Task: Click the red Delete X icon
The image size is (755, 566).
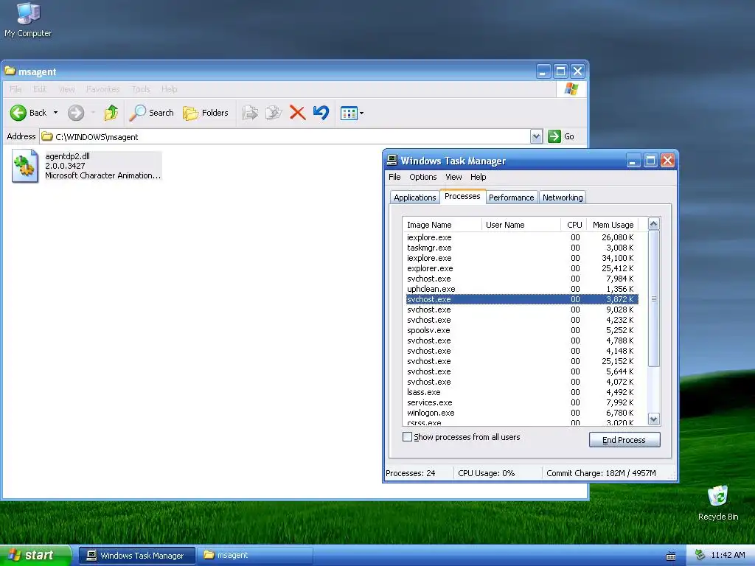Action: [298, 113]
